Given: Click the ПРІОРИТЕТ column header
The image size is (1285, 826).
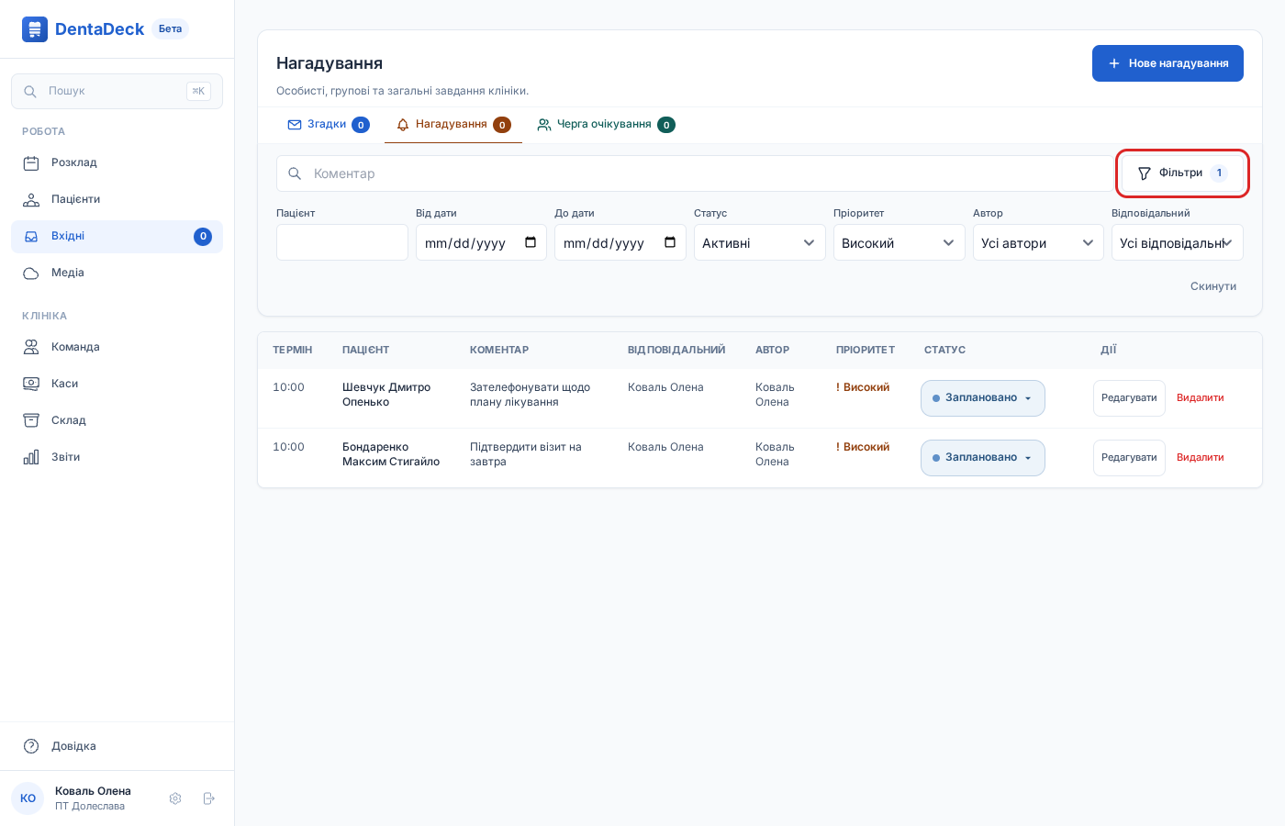Looking at the screenshot, I should click(866, 350).
